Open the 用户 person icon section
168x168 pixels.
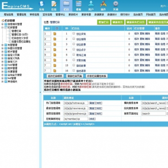point(91,6)
